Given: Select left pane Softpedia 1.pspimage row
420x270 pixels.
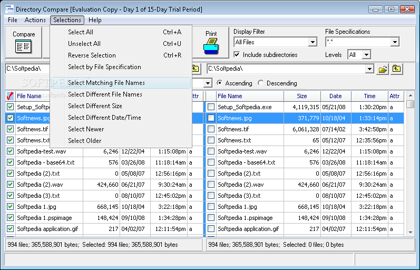Looking at the screenshot, I should pos(104,218).
